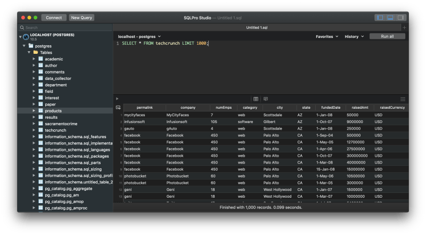Click the 'software' category cell
Screen dimensions: 426x235
(245, 121)
